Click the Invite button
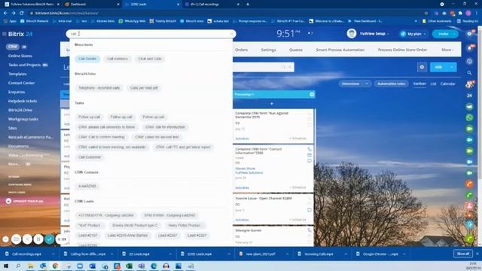The width and height of the screenshot is (482, 271). (443, 34)
